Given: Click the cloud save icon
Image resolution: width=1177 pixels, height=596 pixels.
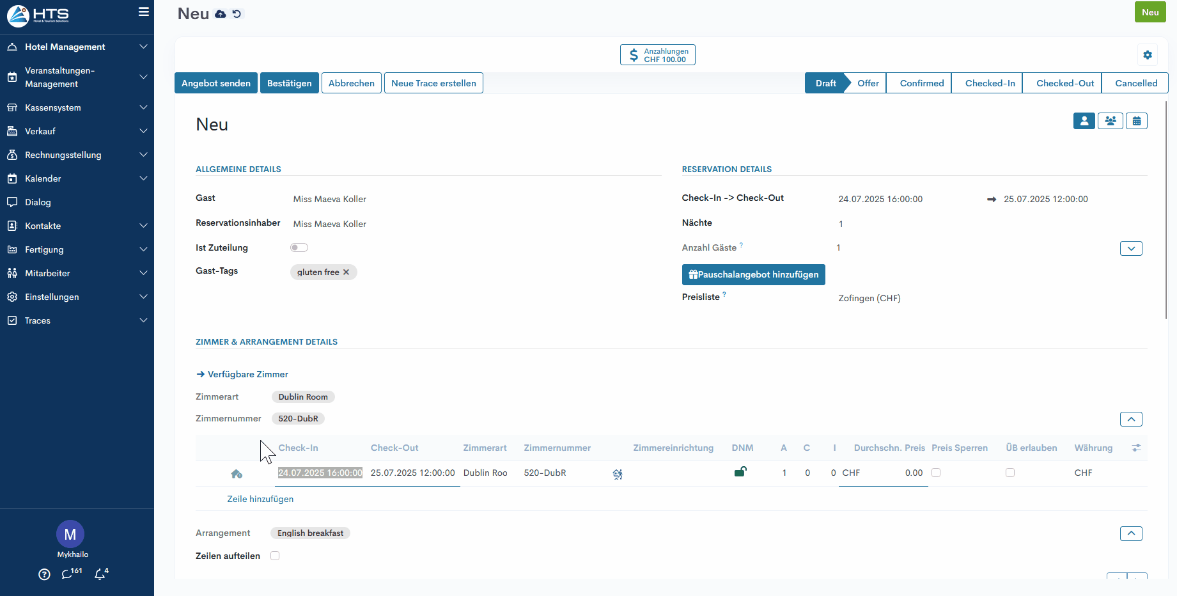Looking at the screenshot, I should (221, 14).
